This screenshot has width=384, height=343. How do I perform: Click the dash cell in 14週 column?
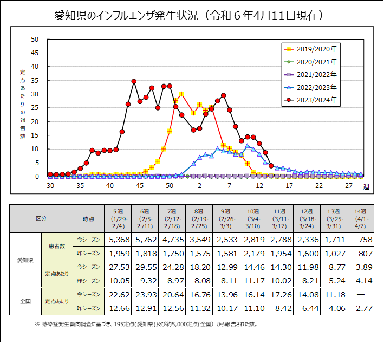click(361, 295)
